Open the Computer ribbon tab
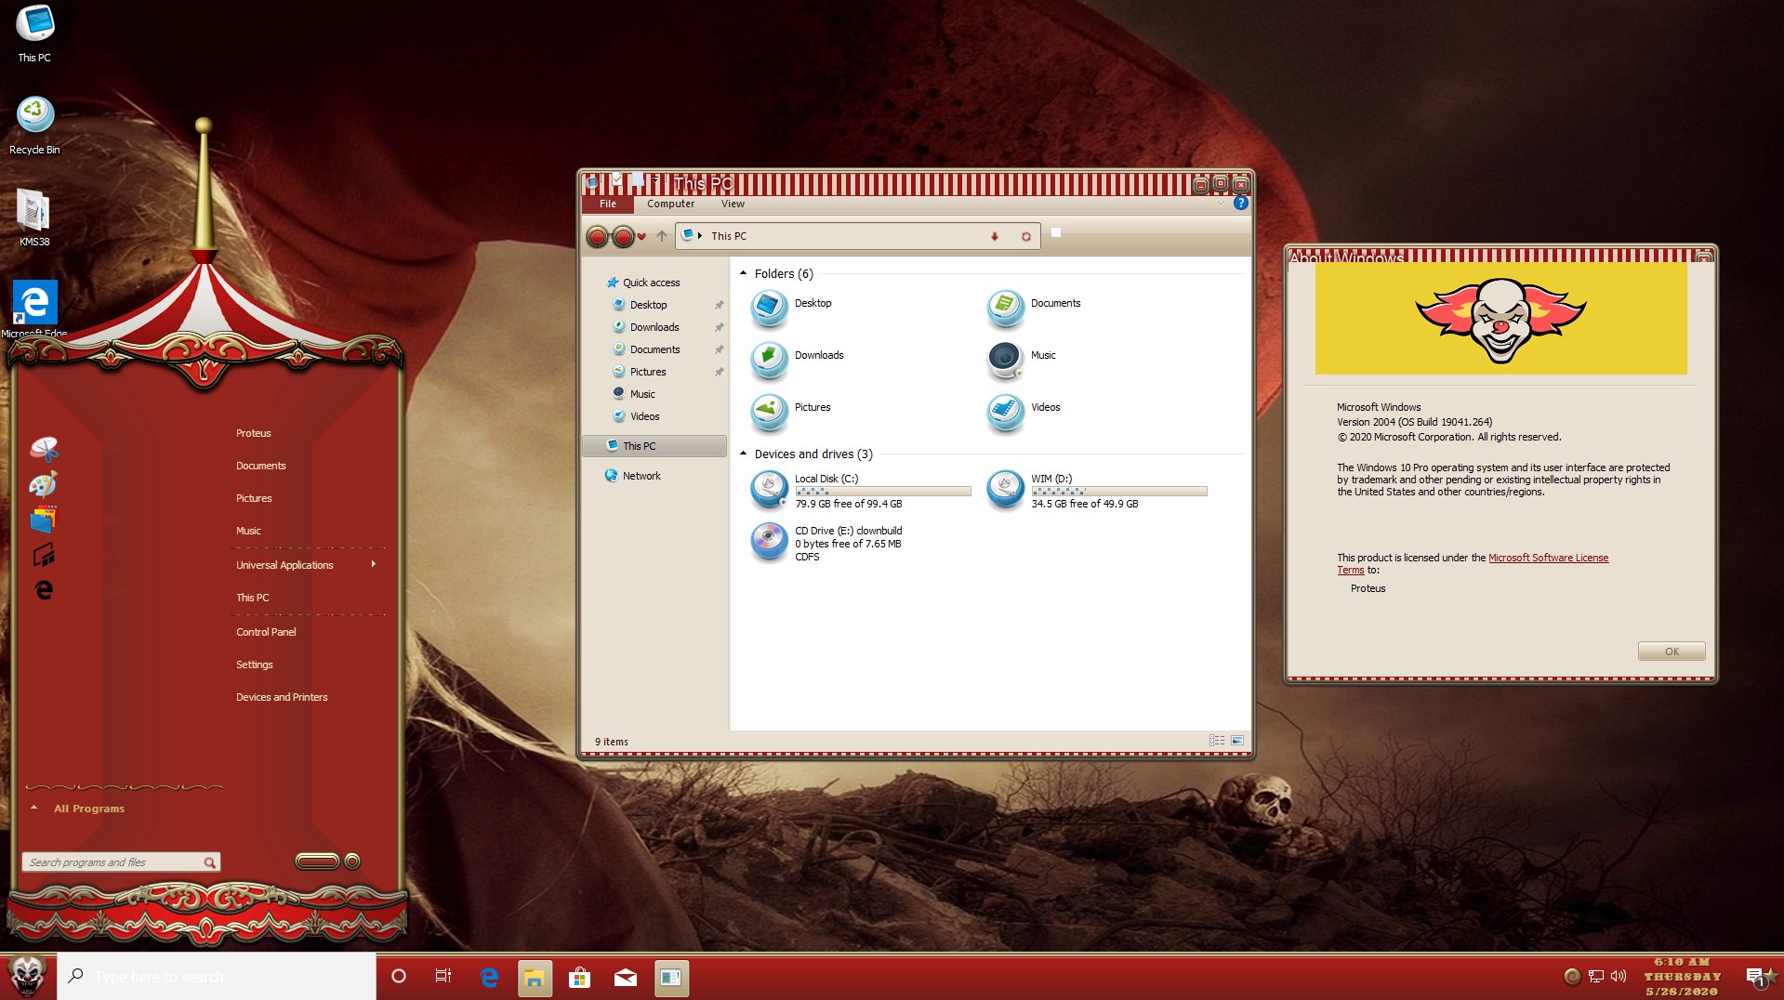Image resolution: width=1784 pixels, height=1000 pixels. tap(670, 204)
